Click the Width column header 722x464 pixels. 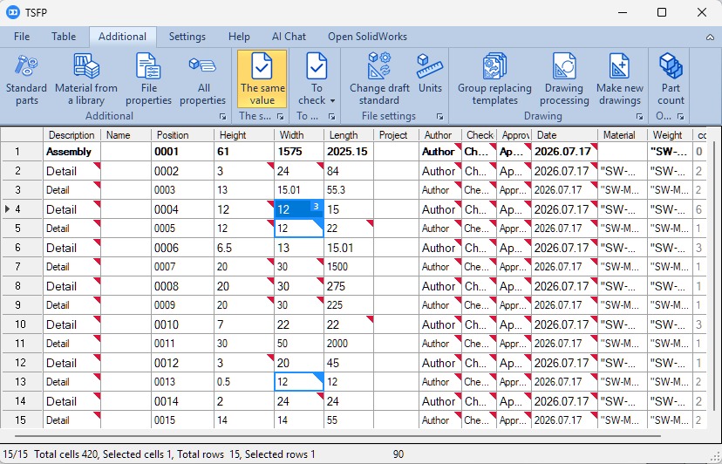299,135
